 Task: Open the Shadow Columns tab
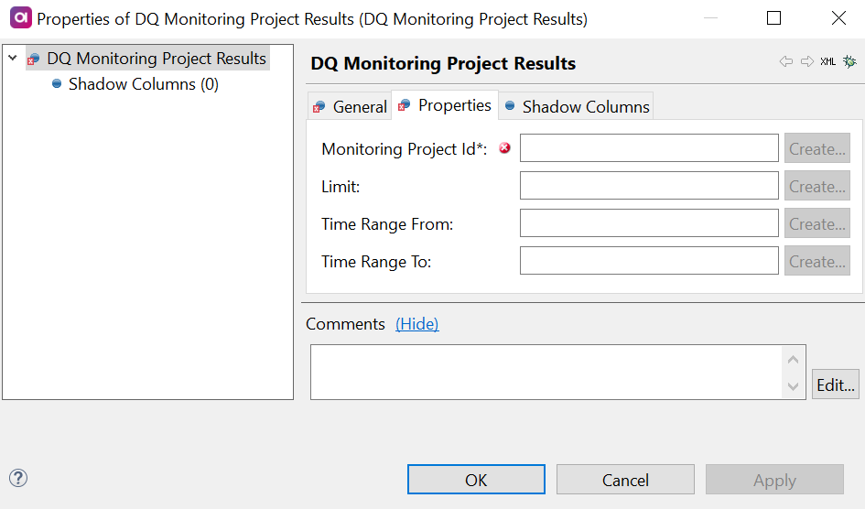(577, 107)
